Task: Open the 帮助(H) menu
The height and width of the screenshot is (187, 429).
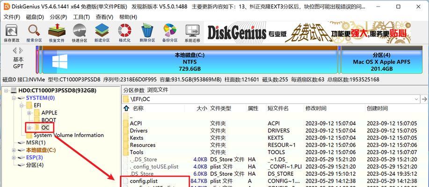Action: pos(128,17)
